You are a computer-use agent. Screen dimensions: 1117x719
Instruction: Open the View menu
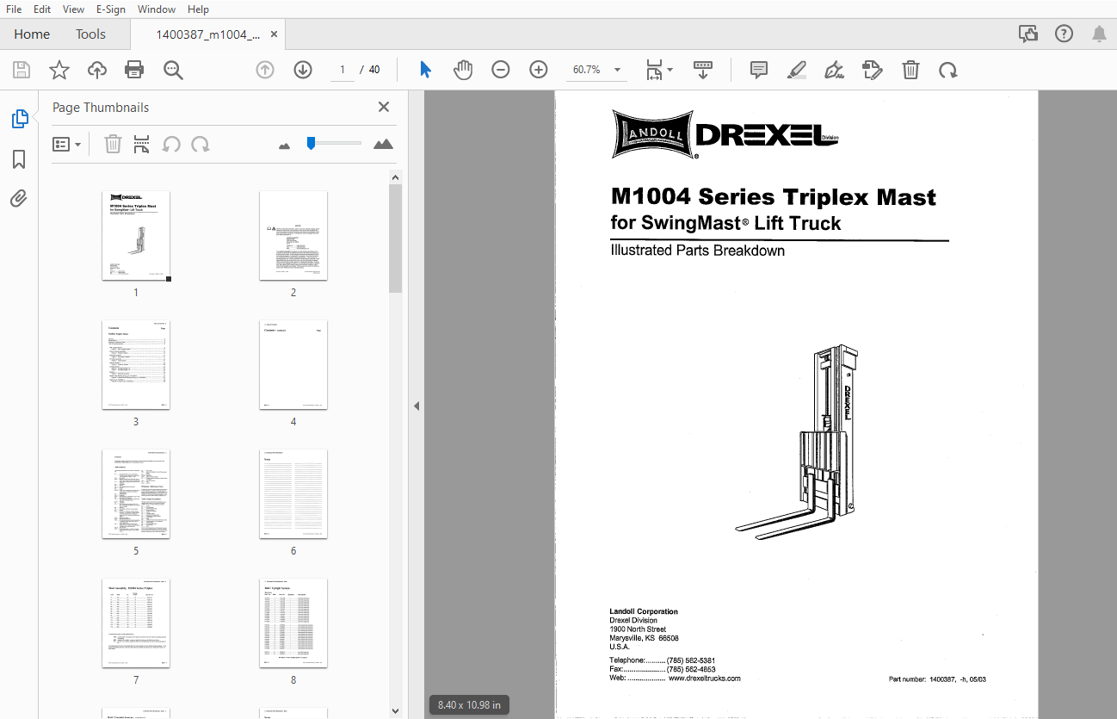pos(74,9)
